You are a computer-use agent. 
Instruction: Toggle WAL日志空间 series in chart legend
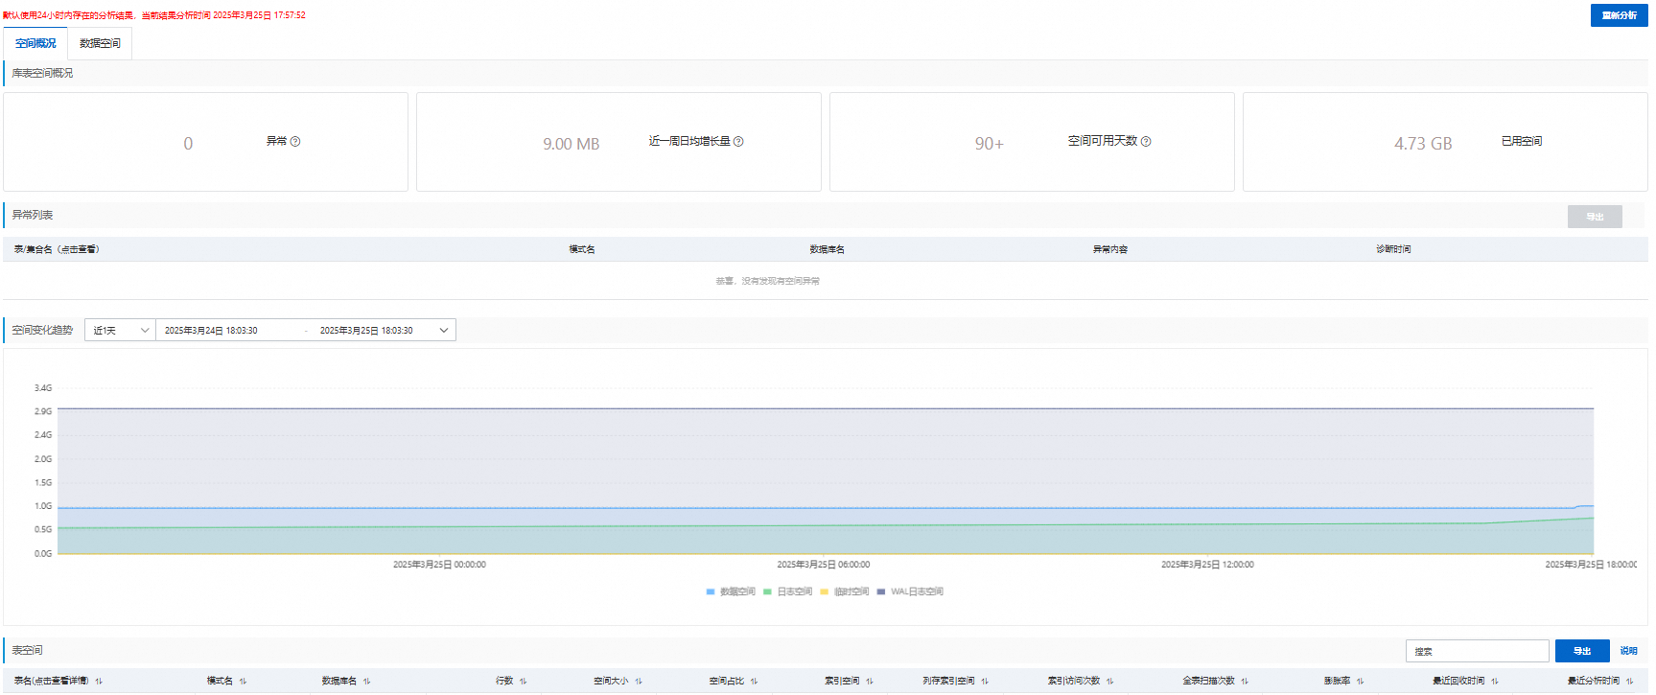(910, 592)
